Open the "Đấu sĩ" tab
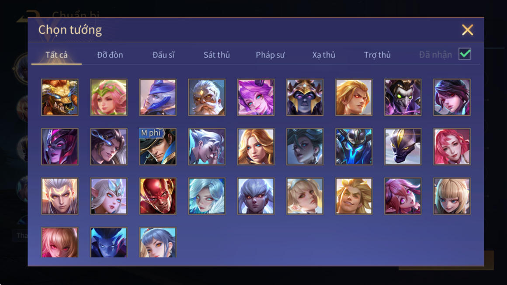The image size is (507, 285). [x=163, y=55]
